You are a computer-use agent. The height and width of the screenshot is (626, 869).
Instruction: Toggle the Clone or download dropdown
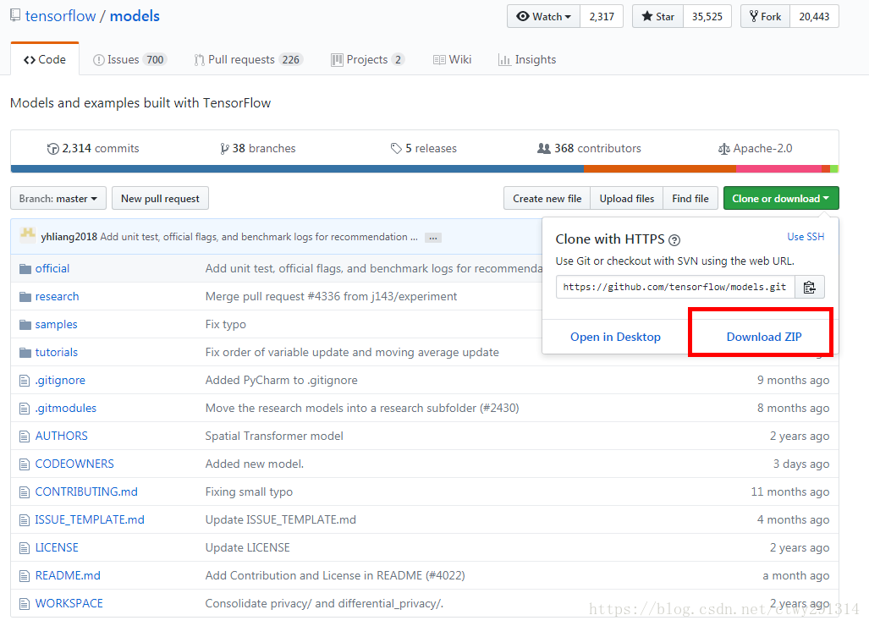tap(781, 198)
